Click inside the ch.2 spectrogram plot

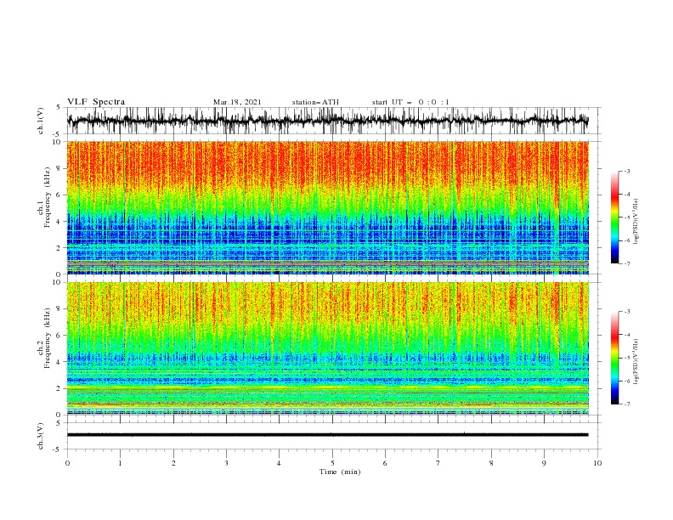click(x=328, y=348)
